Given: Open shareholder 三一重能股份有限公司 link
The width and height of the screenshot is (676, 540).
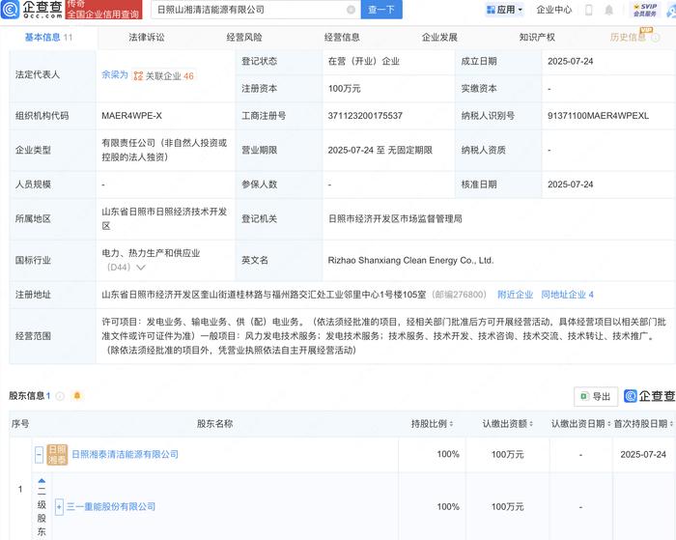Looking at the screenshot, I should pos(111,506).
